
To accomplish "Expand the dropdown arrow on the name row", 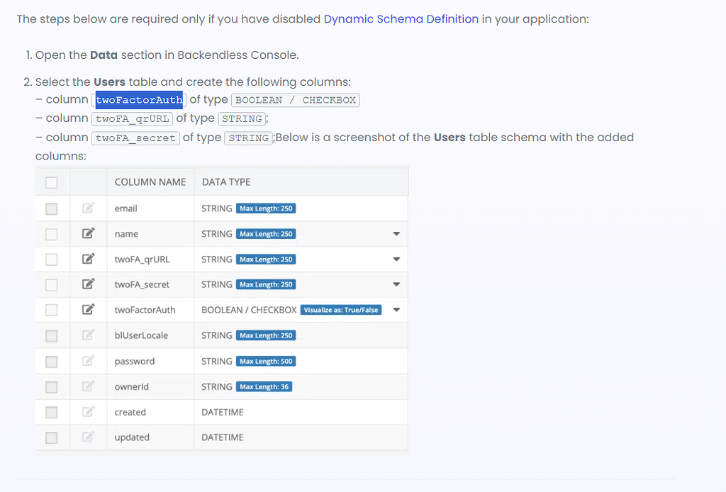I will pos(396,233).
